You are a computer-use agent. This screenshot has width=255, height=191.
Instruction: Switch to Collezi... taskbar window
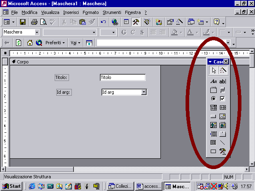tap(121, 186)
